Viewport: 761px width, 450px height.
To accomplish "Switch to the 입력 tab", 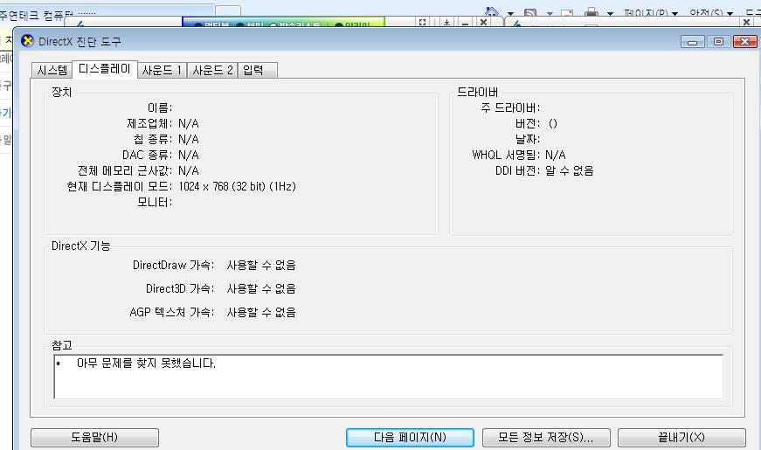I will pyautogui.click(x=258, y=71).
